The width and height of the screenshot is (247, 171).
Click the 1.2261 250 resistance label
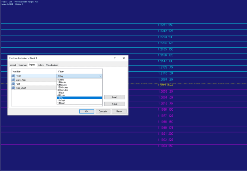point(166,25)
